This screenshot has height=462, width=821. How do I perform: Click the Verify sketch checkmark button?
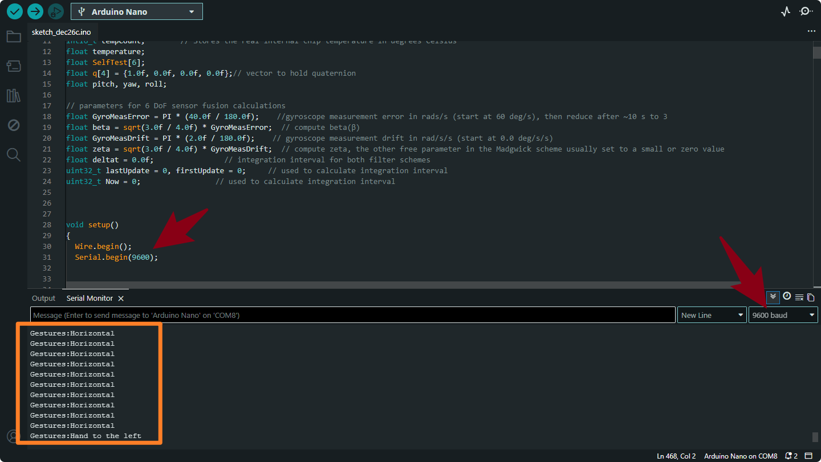click(15, 11)
